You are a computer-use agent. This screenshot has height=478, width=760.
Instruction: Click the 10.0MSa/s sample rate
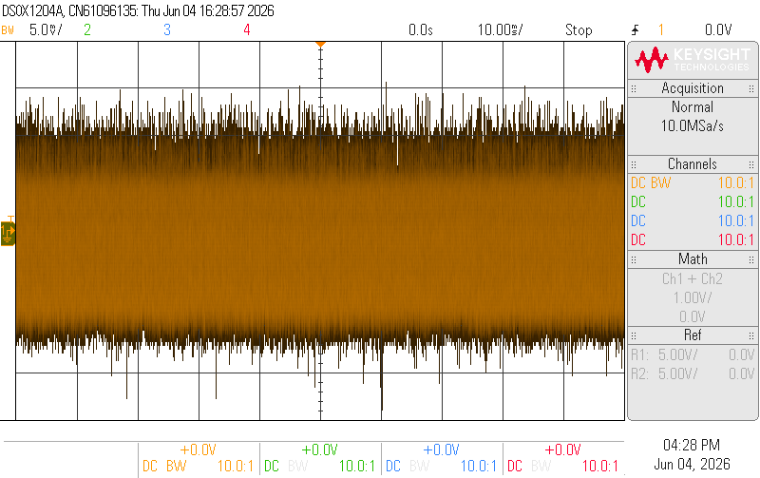(693, 126)
